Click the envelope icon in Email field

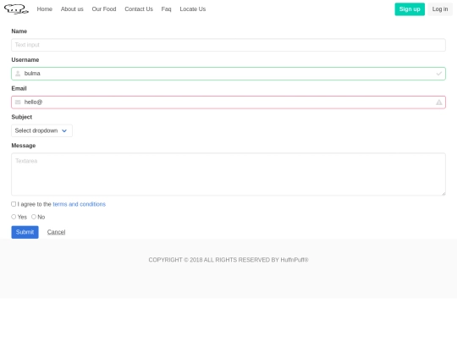(x=18, y=102)
